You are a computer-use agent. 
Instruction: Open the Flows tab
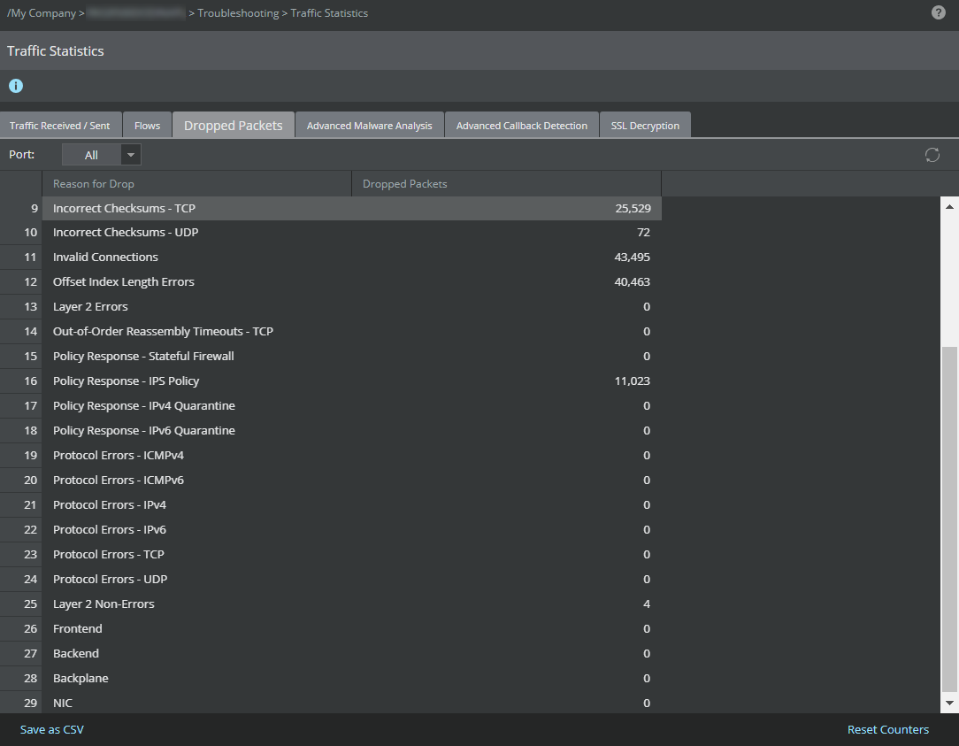click(148, 126)
